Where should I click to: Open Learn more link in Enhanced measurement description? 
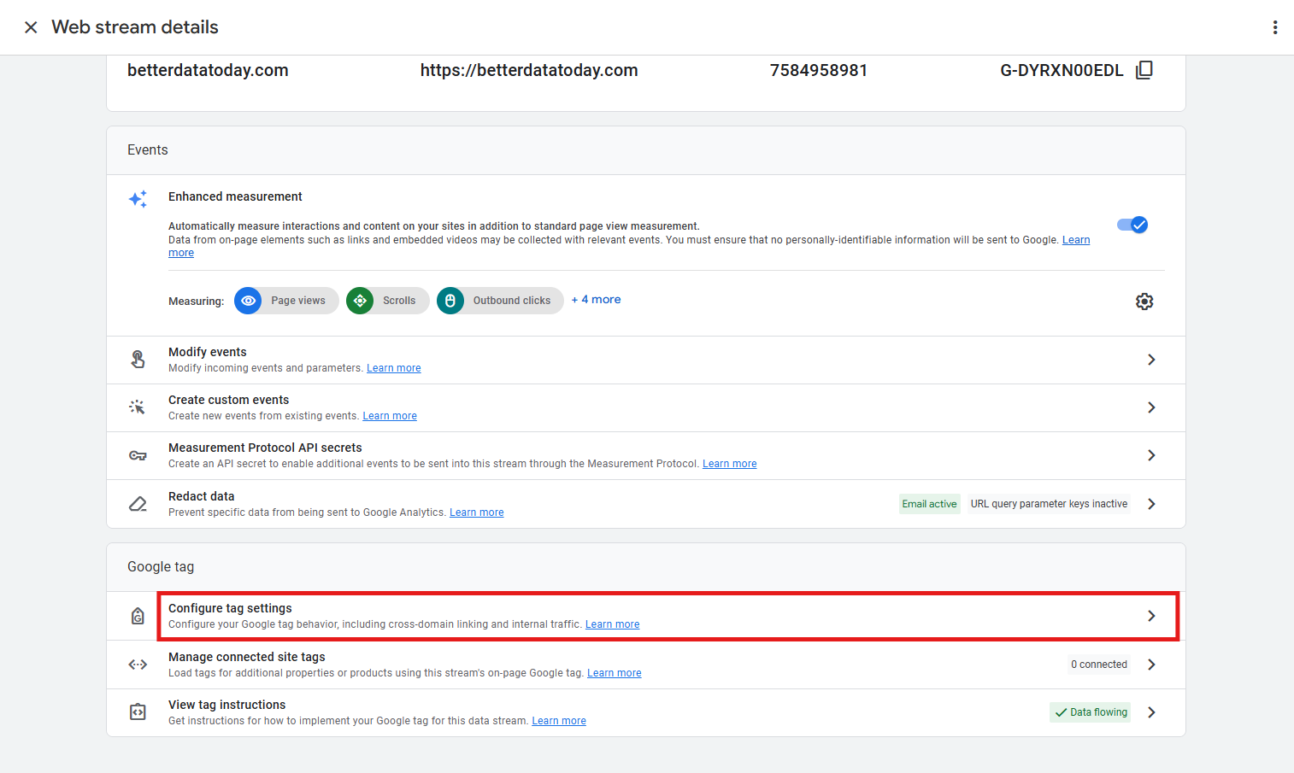tap(1076, 240)
